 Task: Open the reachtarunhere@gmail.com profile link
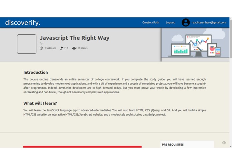[x=209, y=22]
